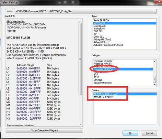Click Quick Info scrollbar thumb
Screen dimensions: 162x139
[80, 59]
